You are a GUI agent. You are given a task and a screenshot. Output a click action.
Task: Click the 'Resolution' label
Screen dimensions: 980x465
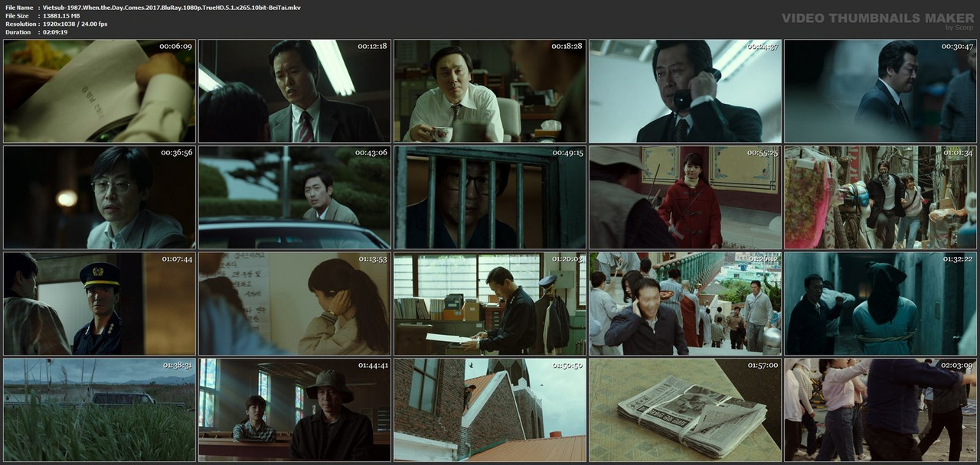pyautogui.click(x=20, y=24)
